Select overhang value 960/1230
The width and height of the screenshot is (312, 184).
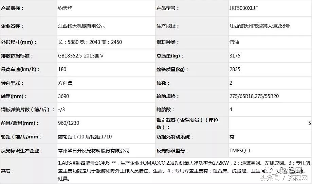pyautogui.click(x=69, y=123)
